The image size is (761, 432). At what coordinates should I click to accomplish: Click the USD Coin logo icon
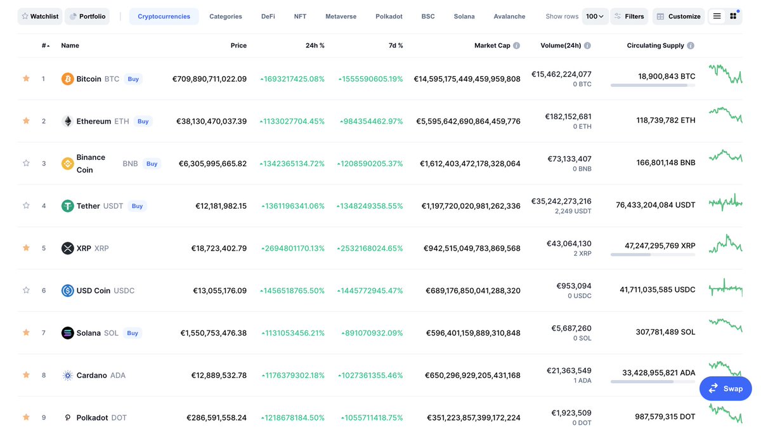coord(67,291)
